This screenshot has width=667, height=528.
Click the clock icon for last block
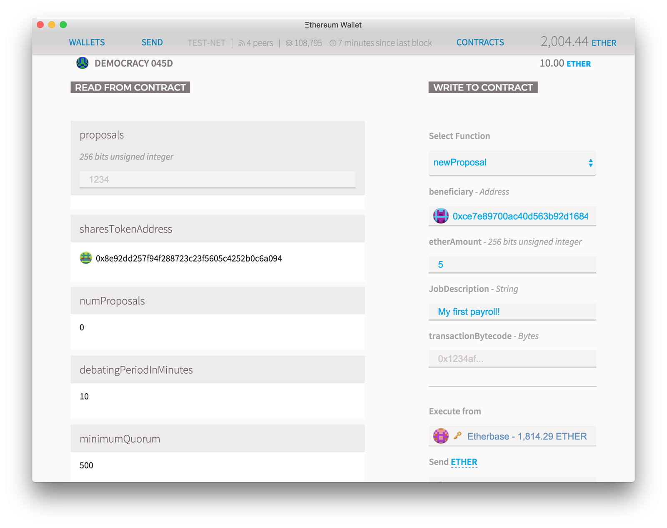coord(333,43)
